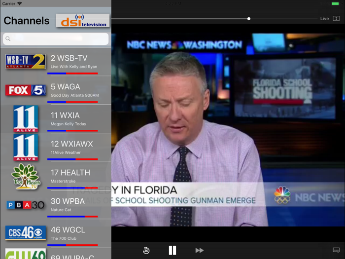The image size is (345, 259).
Task: Select the CBS 46 channel logo
Action: 26,233
